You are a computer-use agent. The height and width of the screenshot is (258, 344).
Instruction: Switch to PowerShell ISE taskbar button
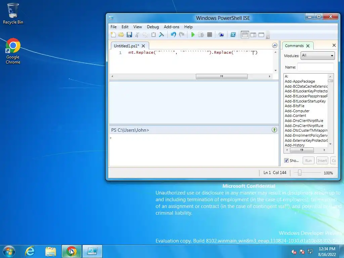click(92, 251)
